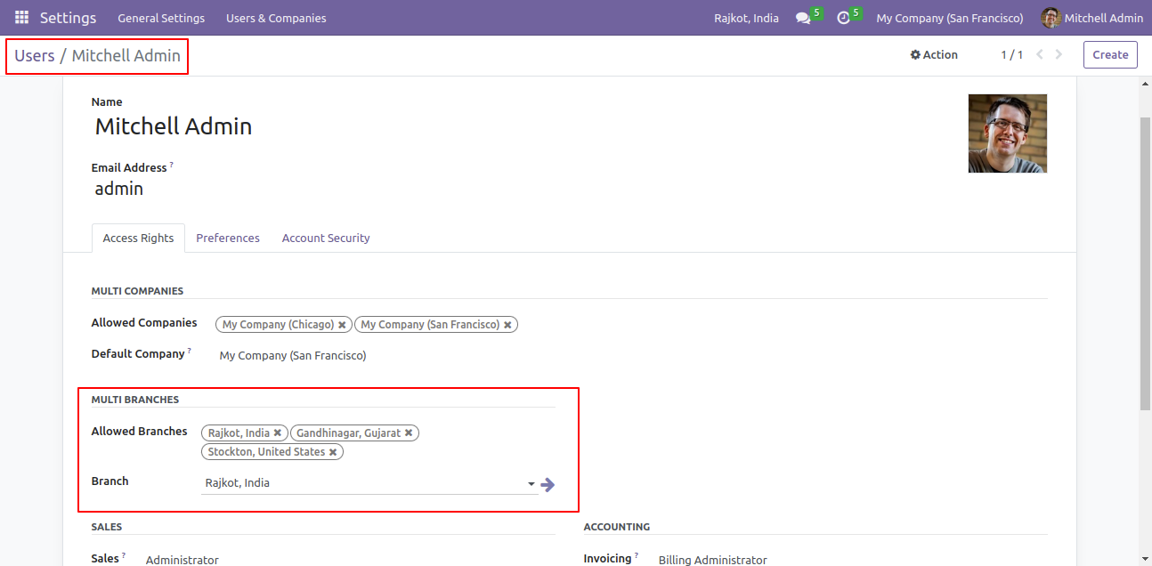
Task: Click the user profile photo
Action: 1008,133
